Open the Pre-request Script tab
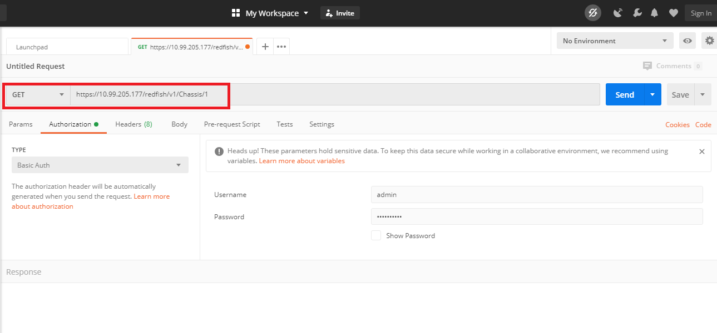Screen dimensions: 717x333 [x=232, y=124]
